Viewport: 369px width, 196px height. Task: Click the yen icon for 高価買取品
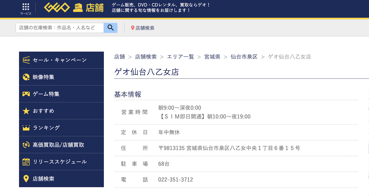(26, 145)
